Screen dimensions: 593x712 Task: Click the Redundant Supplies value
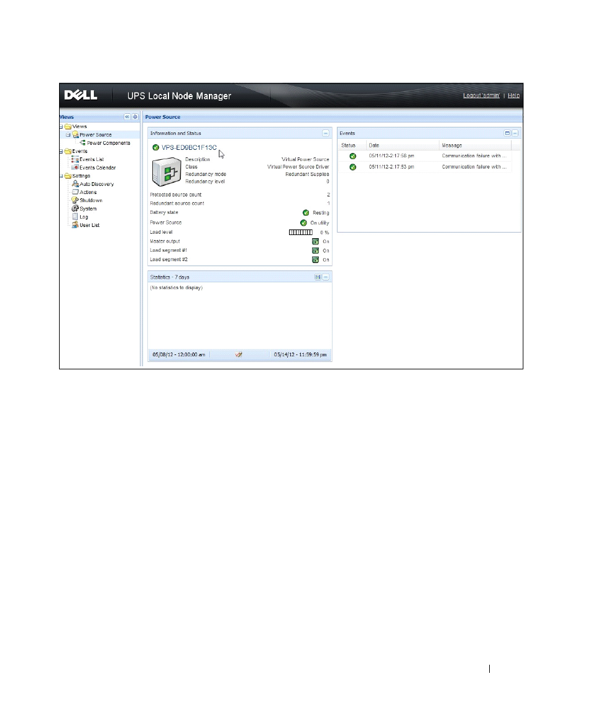307,174
